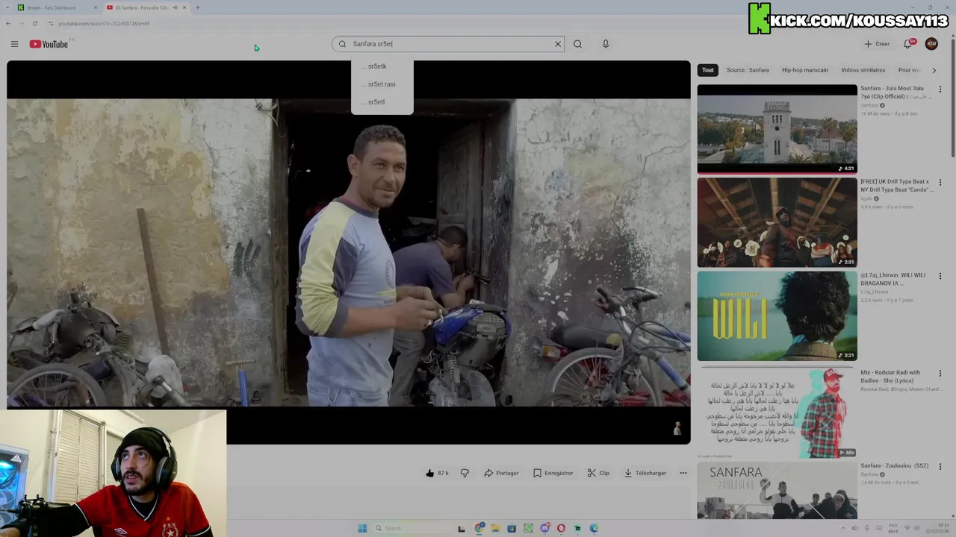Reload the YouTube page
The width and height of the screenshot is (956, 537).
click(x=35, y=23)
